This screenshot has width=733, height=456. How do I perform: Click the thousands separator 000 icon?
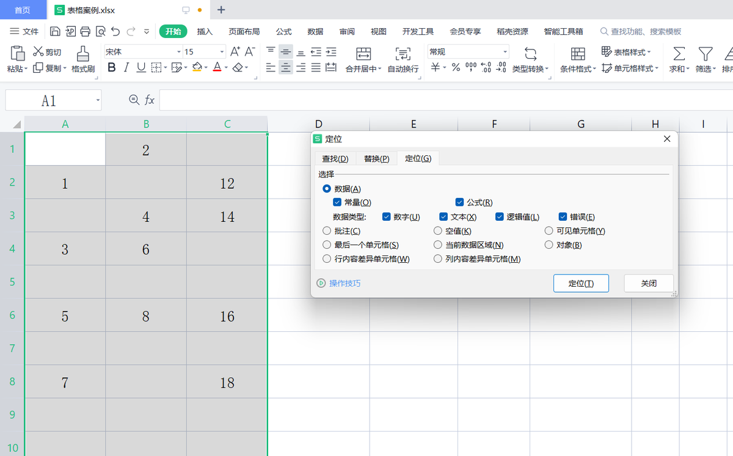(471, 68)
